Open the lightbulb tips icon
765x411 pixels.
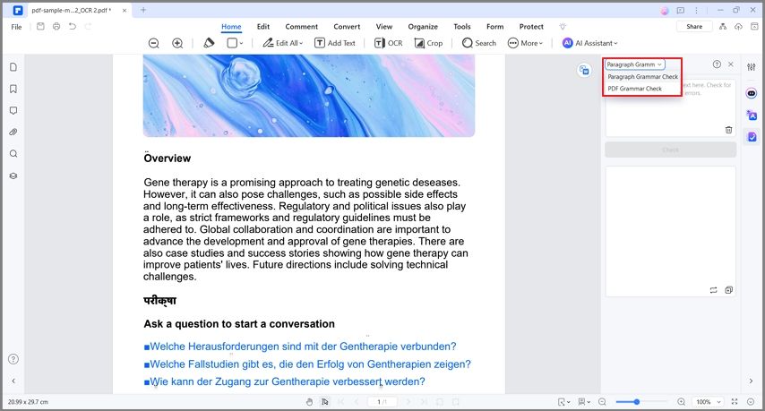click(563, 27)
